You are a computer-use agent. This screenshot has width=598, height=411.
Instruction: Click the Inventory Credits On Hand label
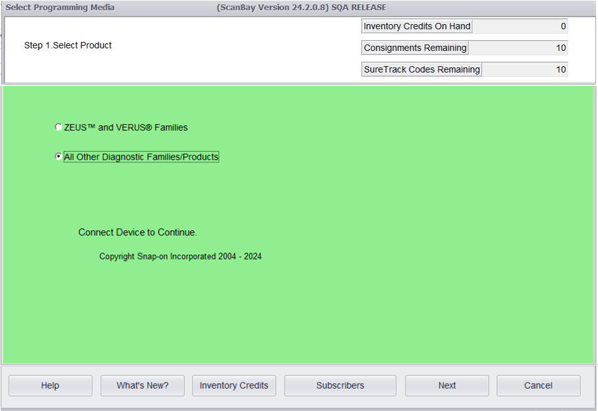click(x=417, y=27)
